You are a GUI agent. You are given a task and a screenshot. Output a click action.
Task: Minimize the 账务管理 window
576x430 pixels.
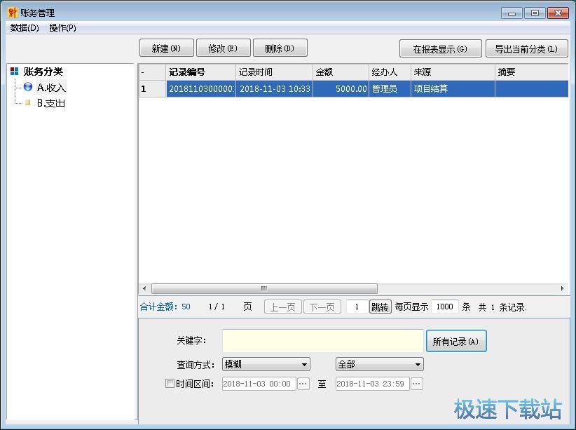(512, 13)
